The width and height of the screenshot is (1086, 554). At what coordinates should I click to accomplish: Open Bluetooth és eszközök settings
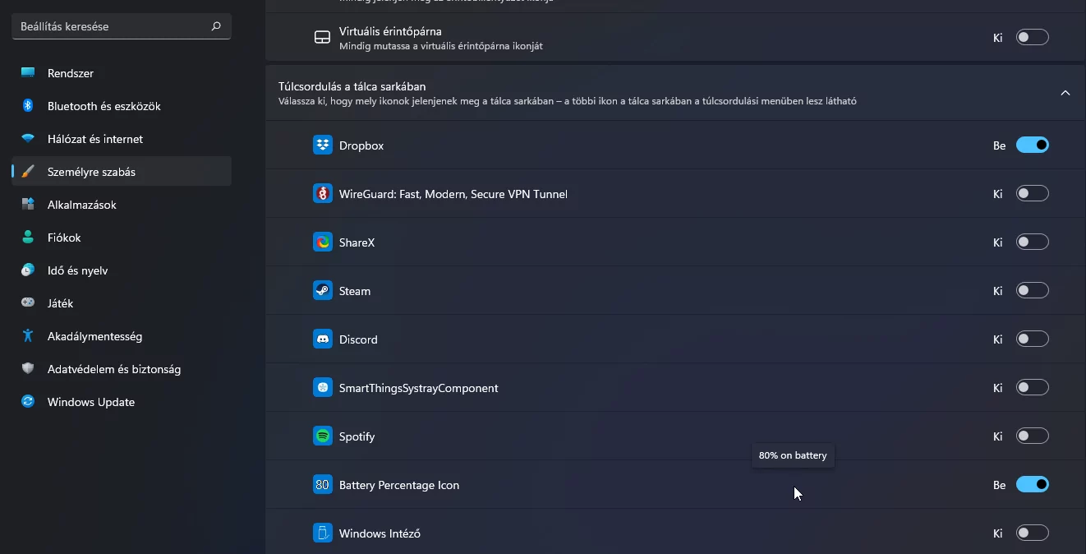(x=122, y=106)
